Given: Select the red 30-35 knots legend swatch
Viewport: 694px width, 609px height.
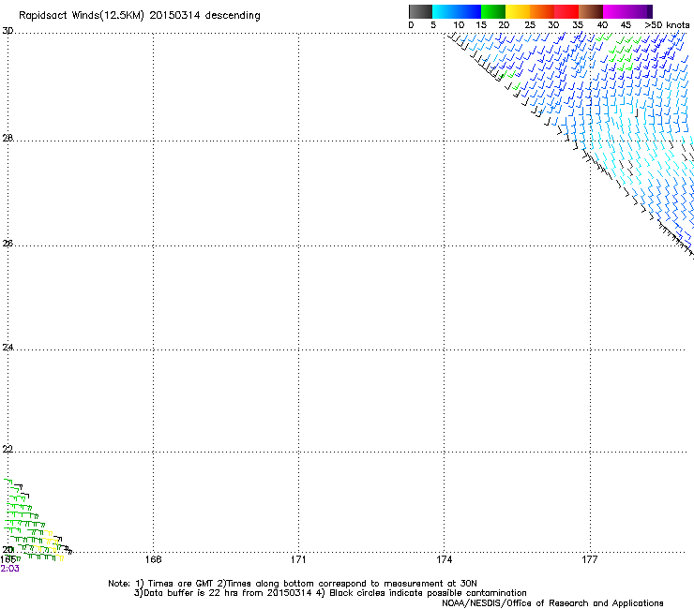Looking at the screenshot, I should tap(566, 11).
